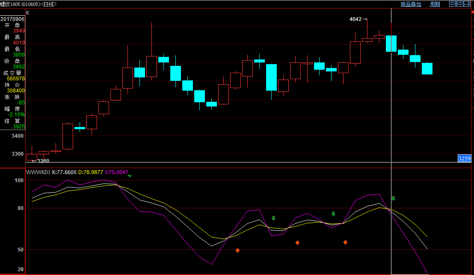Image resolution: width=474 pixels, height=275 pixels.
Task: Click the green sell arrow at crosshair line
Action: coord(394,198)
